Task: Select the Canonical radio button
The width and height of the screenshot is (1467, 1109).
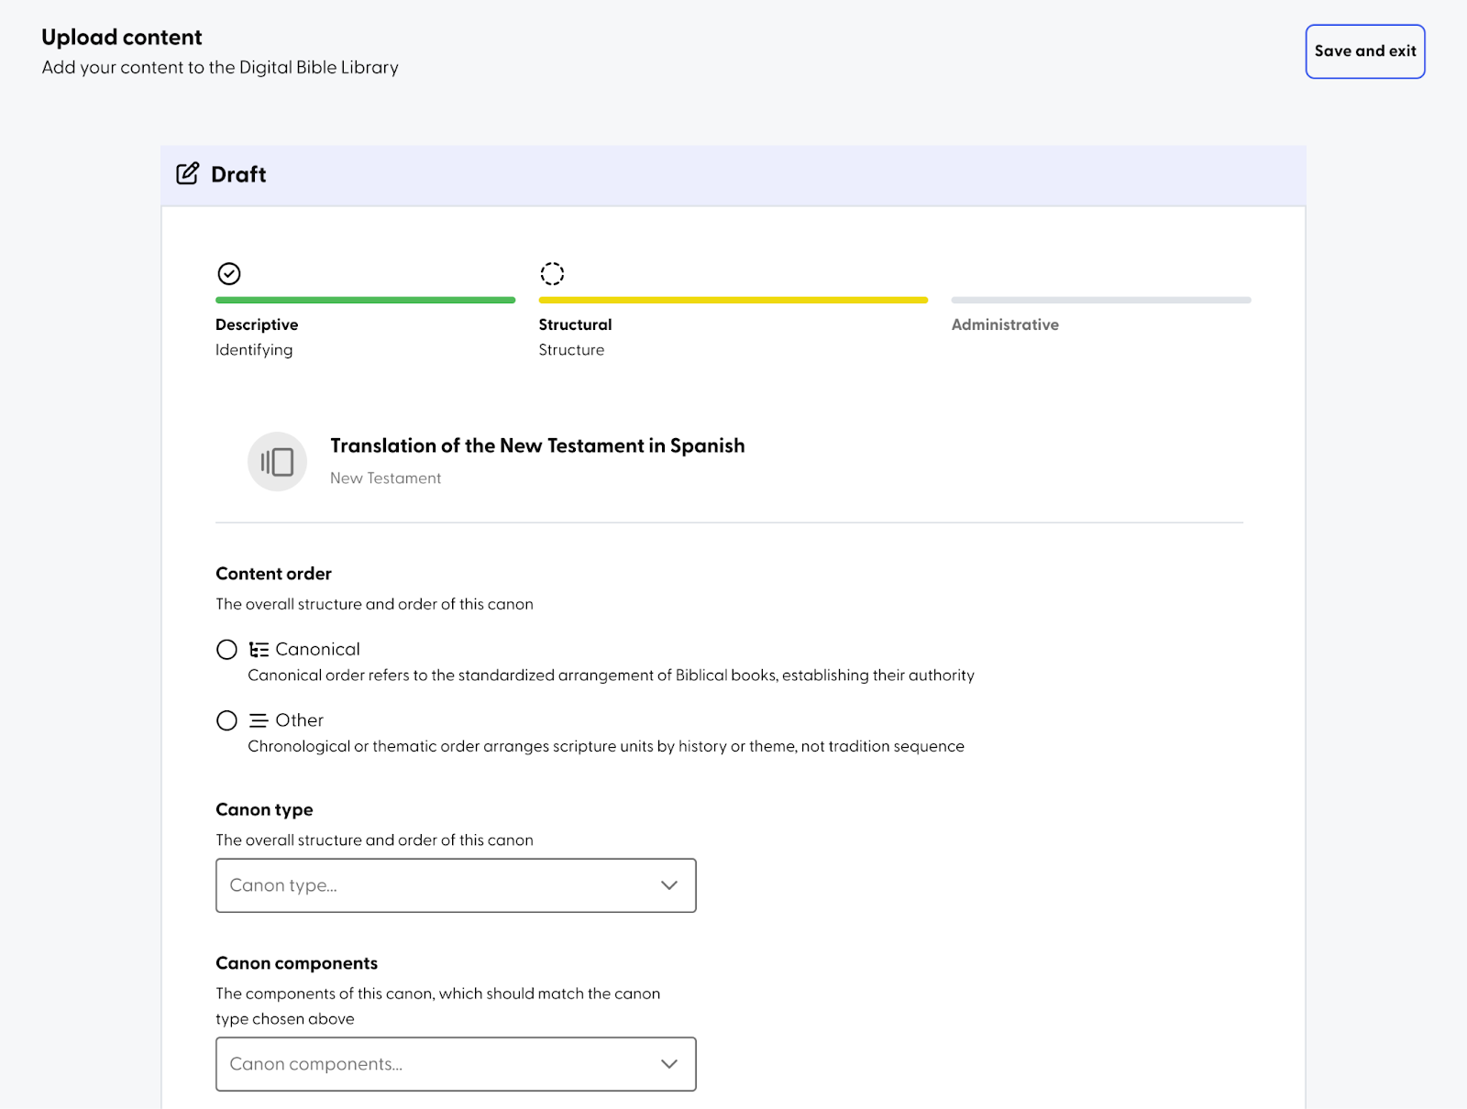Action: (x=226, y=650)
